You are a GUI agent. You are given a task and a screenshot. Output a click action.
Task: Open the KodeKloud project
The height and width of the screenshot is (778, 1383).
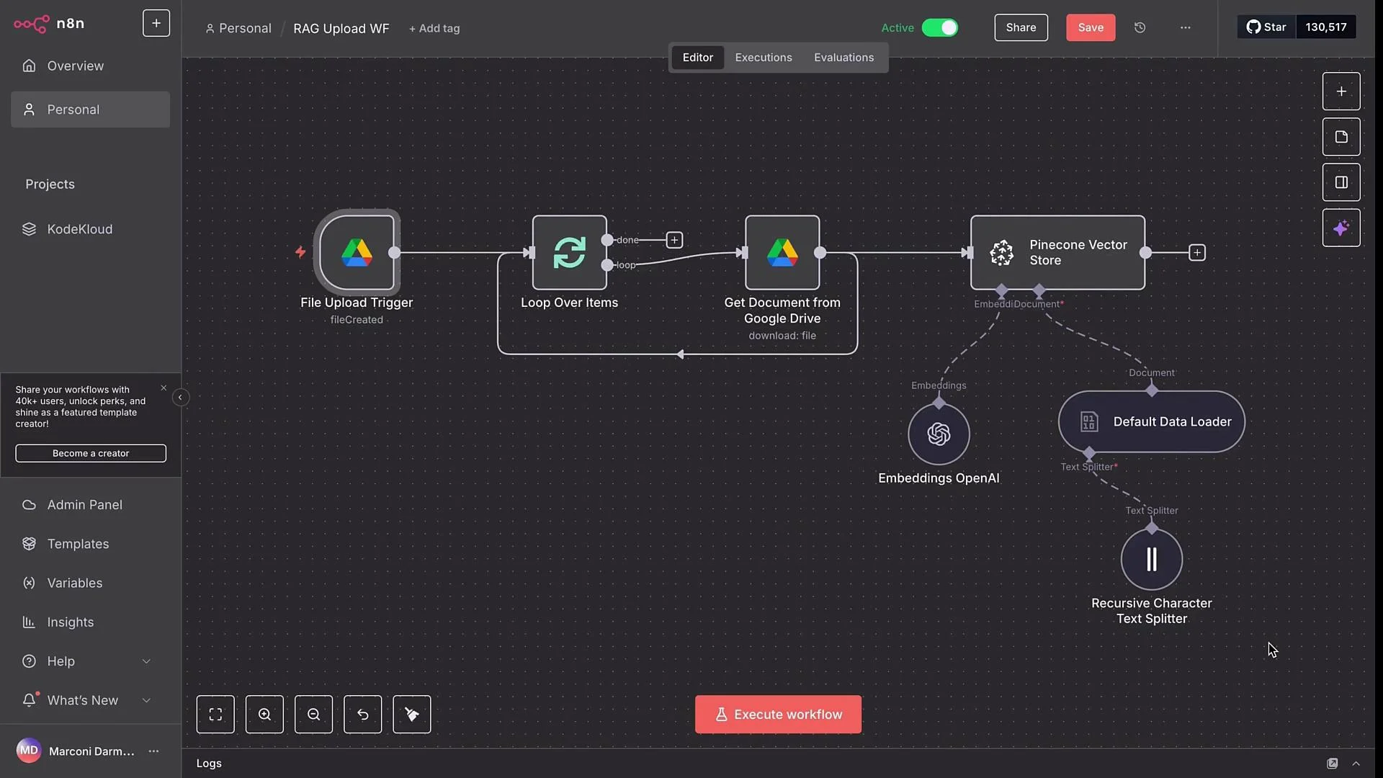coord(90,229)
